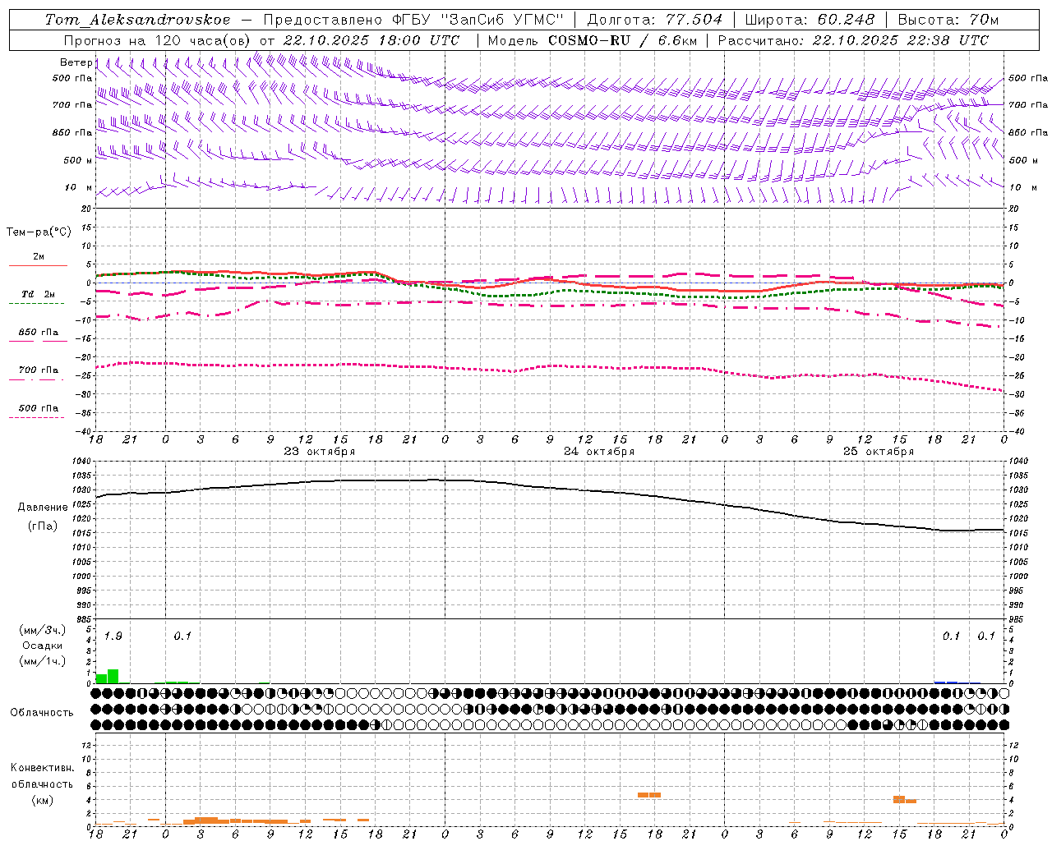Click the '25 октября' date label
The height and width of the screenshot is (841, 1052).
(x=878, y=451)
